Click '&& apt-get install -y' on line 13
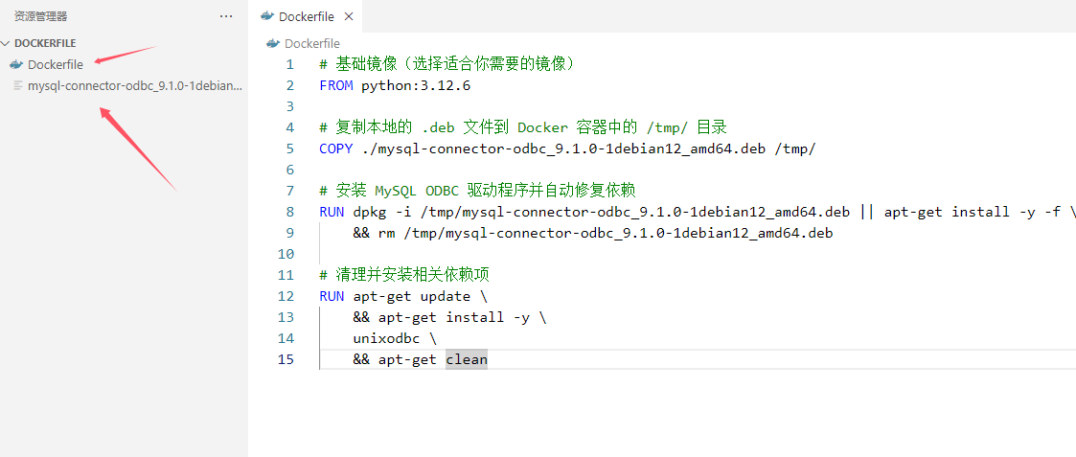This screenshot has height=457, width=1076. click(x=442, y=318)
